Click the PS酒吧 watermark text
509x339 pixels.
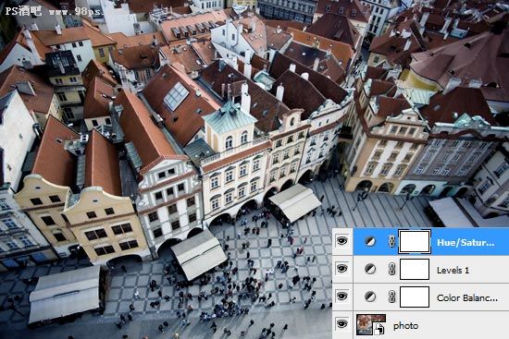click(23, 11)
